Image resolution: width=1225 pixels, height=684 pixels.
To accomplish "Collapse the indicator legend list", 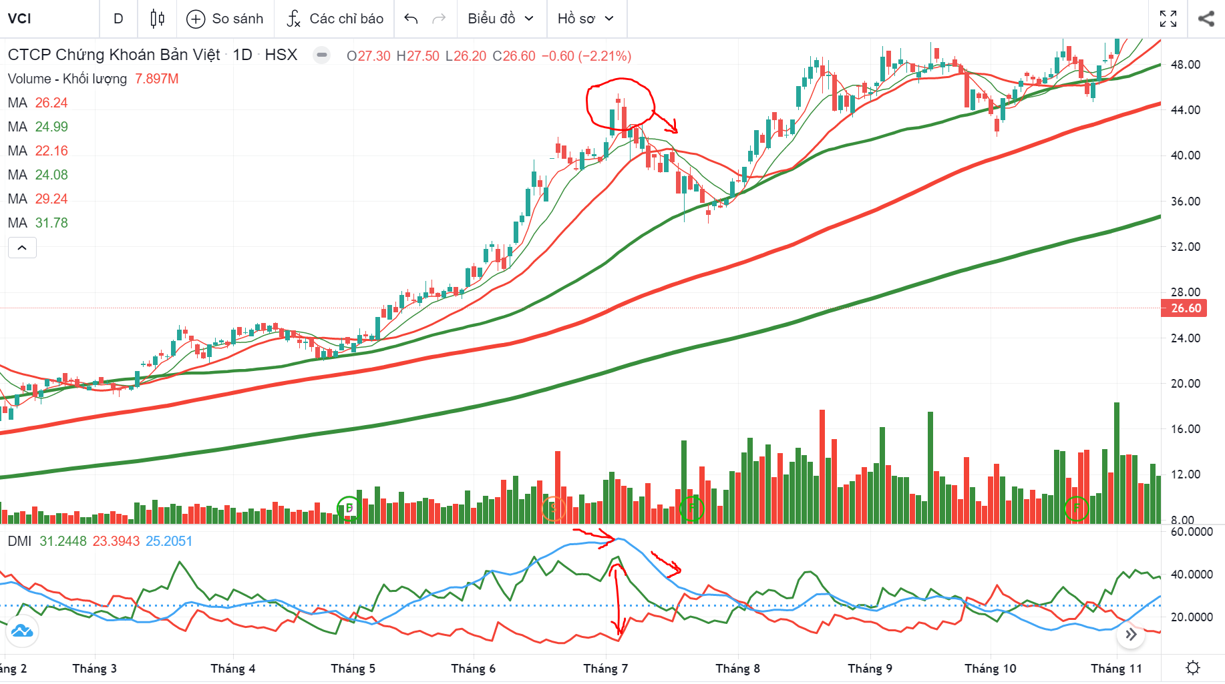I will coord(22,248).
